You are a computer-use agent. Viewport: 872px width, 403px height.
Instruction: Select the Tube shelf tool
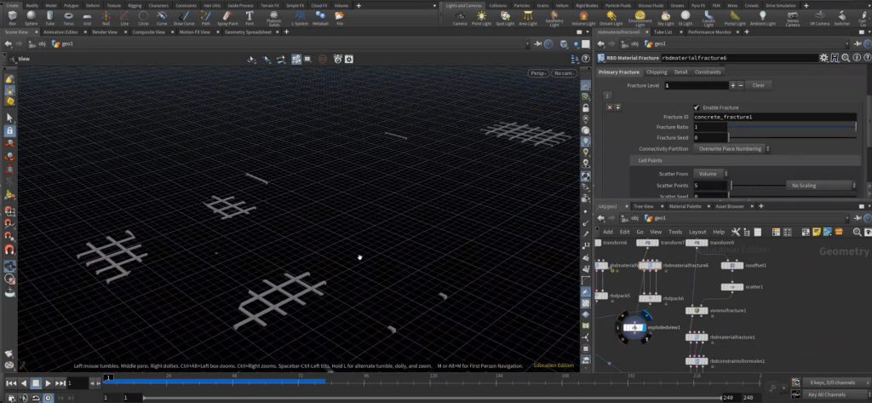coord(50,18)
